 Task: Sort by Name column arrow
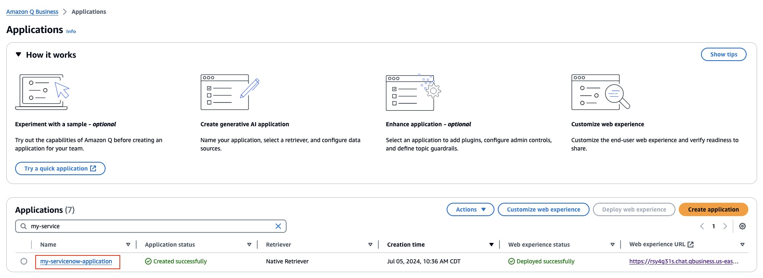click(128, 245)
